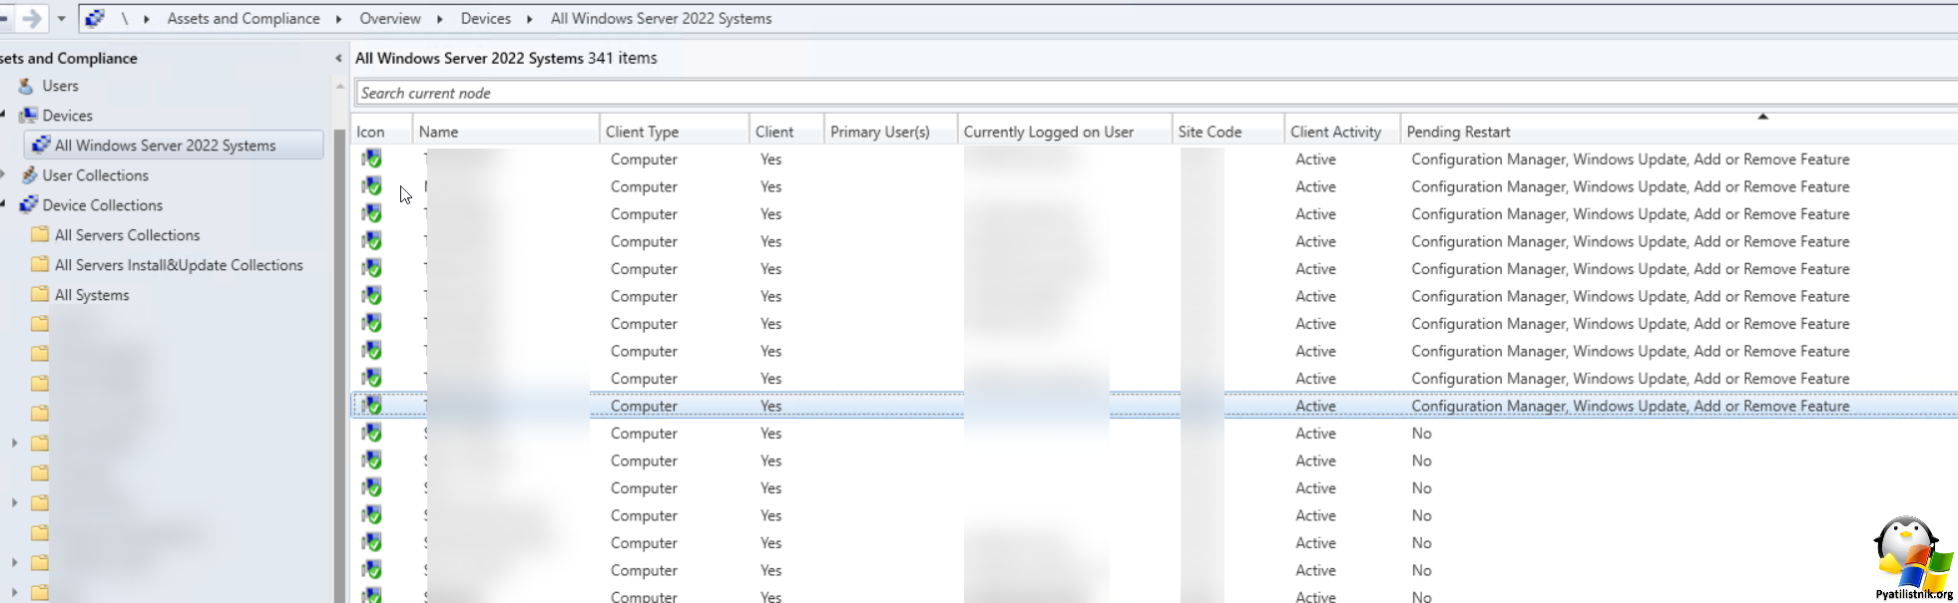Sort by the Client column header

pos(787,132)
